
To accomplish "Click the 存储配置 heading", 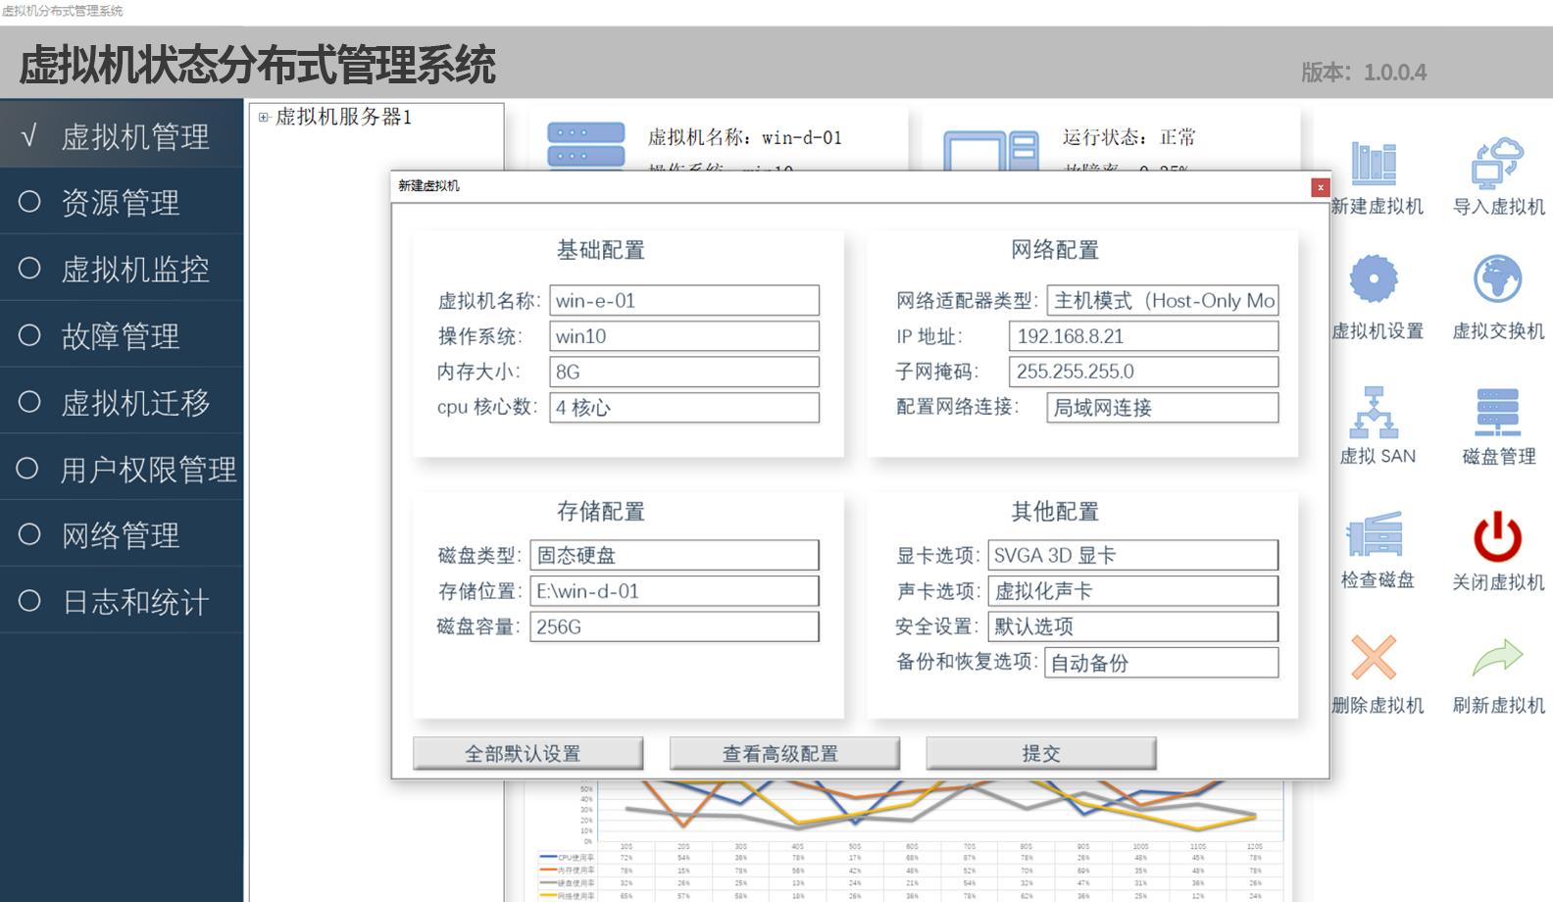I will pos(601,511).
